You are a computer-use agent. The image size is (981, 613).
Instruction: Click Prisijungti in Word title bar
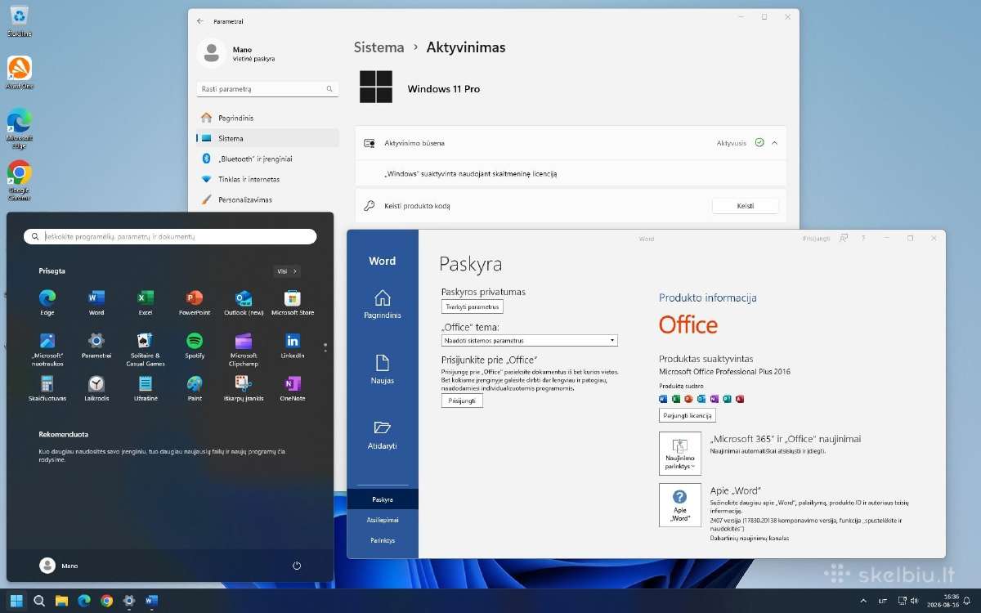[816, 239]
